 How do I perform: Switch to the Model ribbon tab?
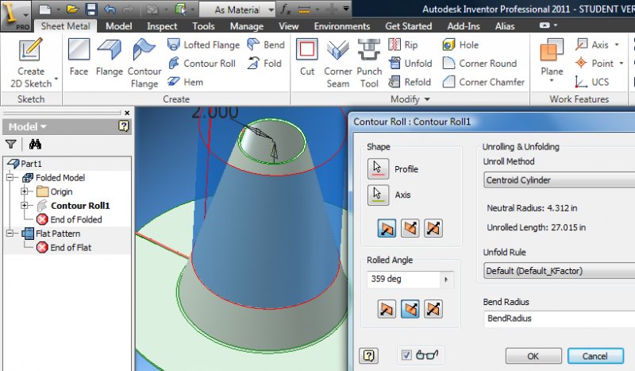point(118,26)
